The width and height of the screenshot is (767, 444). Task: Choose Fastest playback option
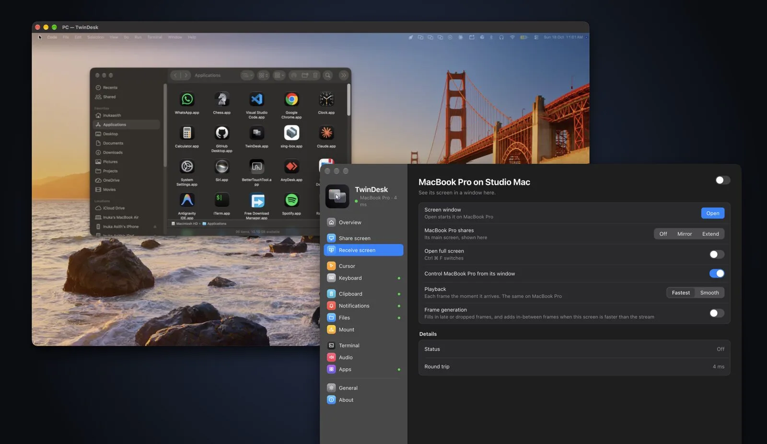[x=681, y=293]
